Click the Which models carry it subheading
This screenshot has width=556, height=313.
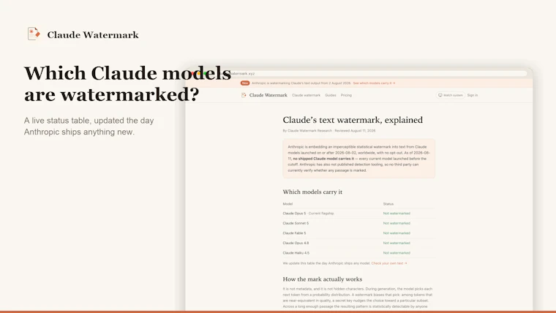point(312,192)
